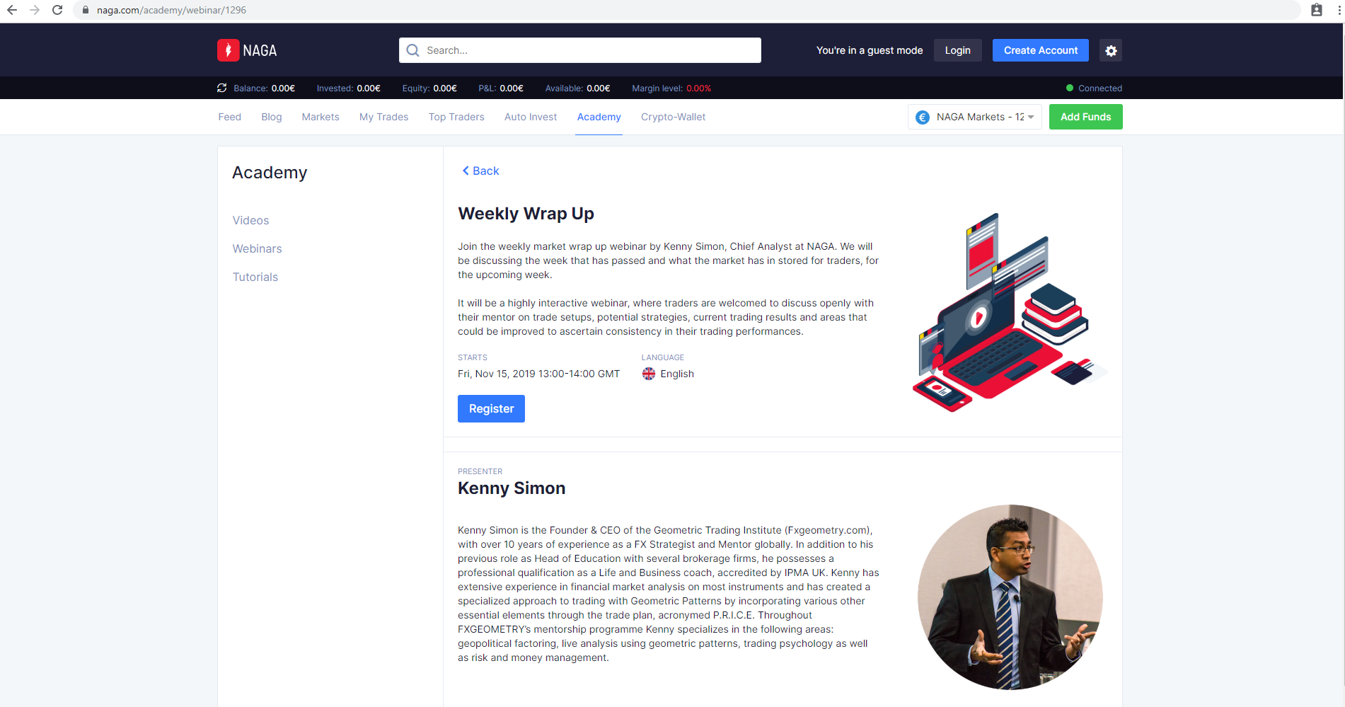1345x707 pixels.
Task: Click the browser address bar URL
Action: click(172, 10)
